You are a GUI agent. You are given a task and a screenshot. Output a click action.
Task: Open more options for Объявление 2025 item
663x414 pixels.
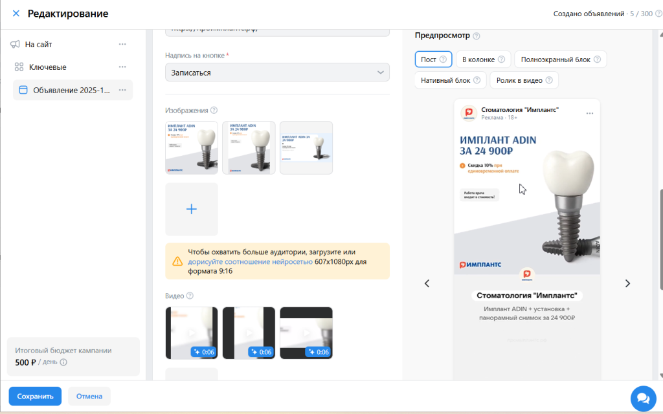coord(122,90)
